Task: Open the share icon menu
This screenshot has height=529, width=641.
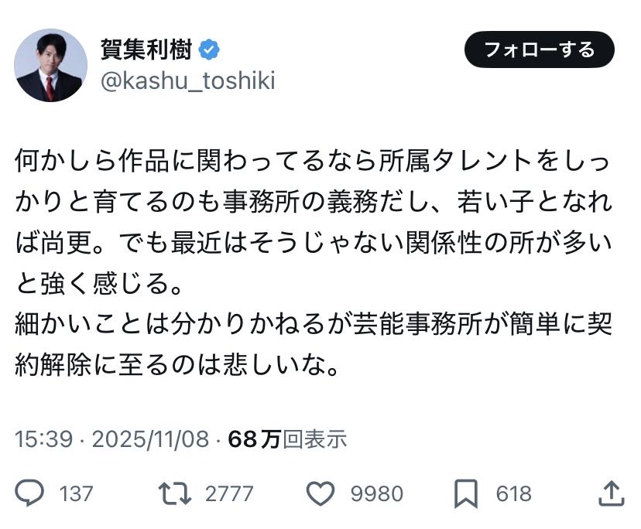Action: point(611,493)
